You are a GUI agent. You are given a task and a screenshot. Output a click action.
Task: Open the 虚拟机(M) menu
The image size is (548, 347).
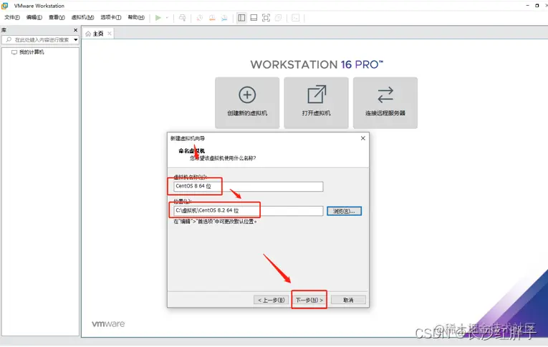82,17
